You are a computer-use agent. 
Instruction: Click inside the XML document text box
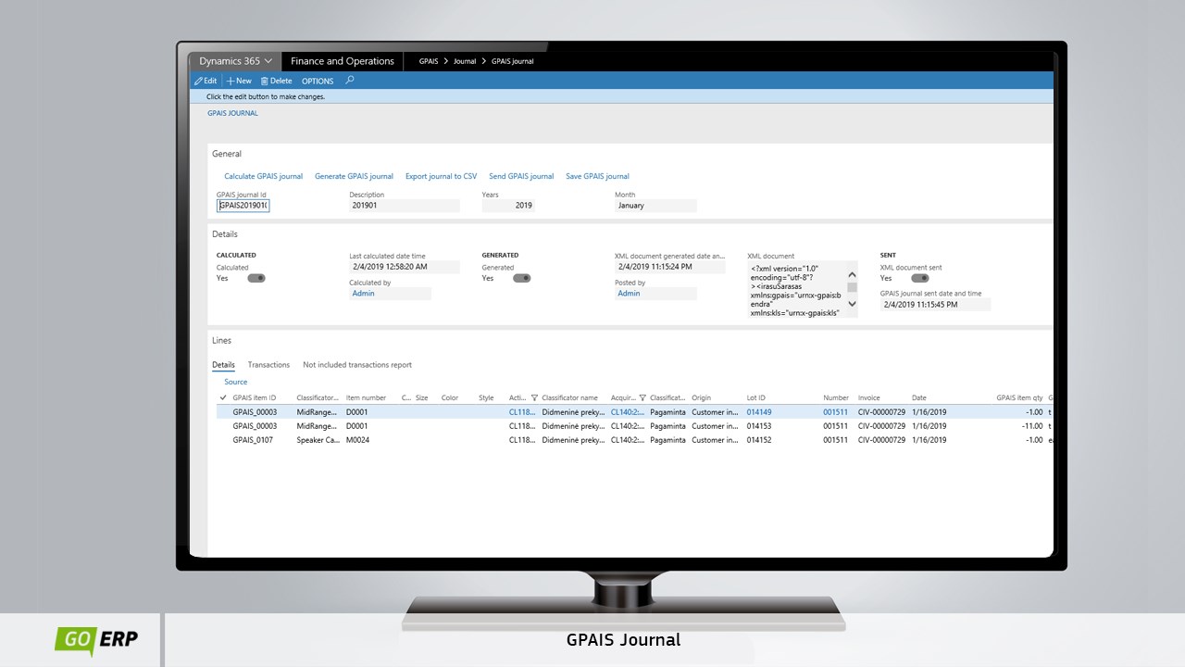coord(796,289)
